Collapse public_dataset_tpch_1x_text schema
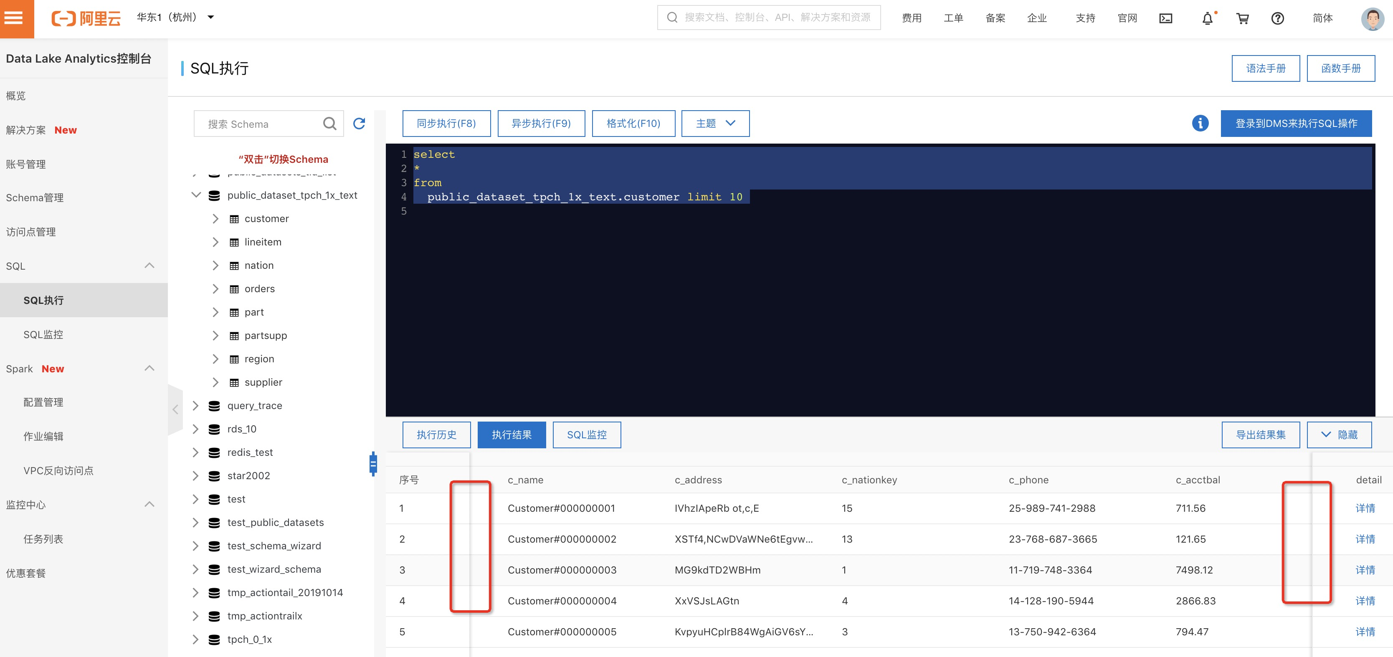 tap(196, 195)
